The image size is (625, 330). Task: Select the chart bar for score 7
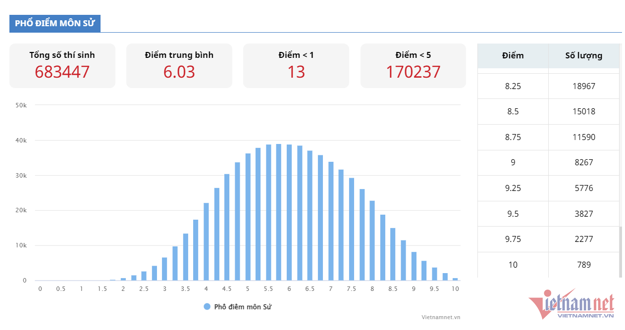331,222
